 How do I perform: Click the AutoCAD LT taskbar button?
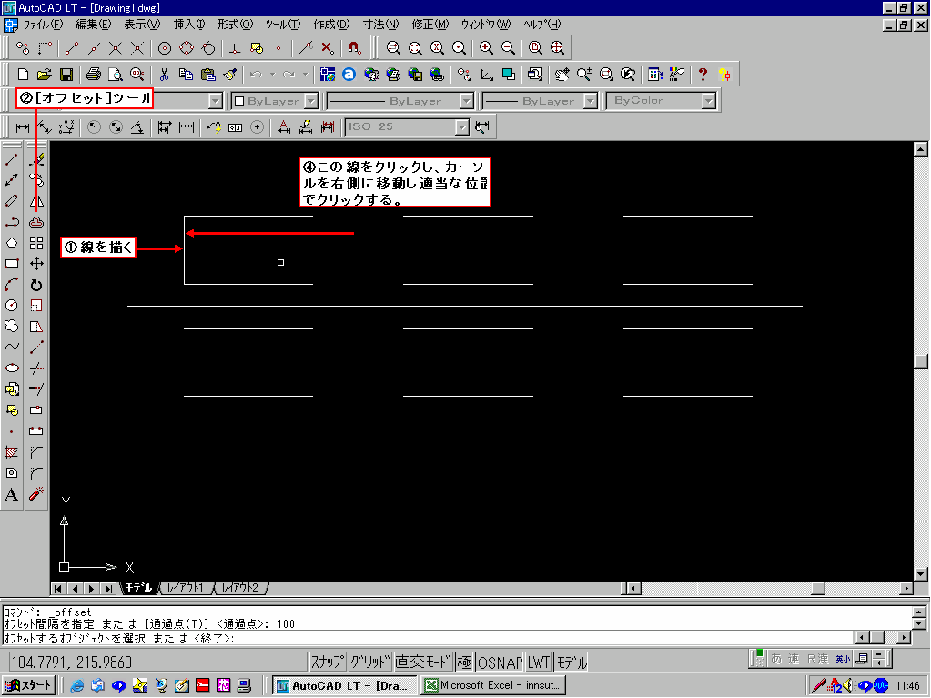344,685
